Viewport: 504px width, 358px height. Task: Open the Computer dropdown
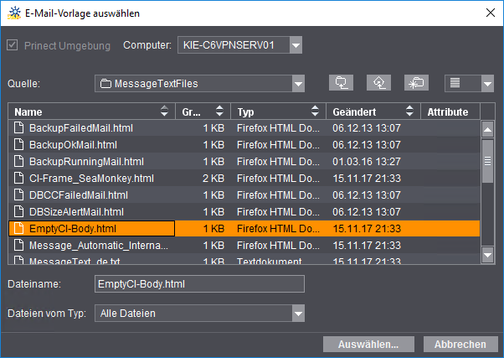coord(295,45)
